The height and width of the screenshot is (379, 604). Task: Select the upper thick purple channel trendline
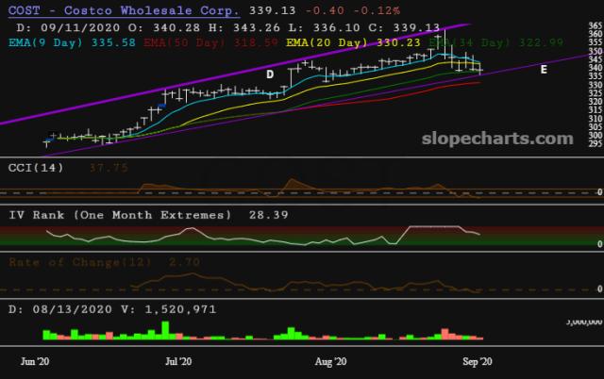point(235,74)
